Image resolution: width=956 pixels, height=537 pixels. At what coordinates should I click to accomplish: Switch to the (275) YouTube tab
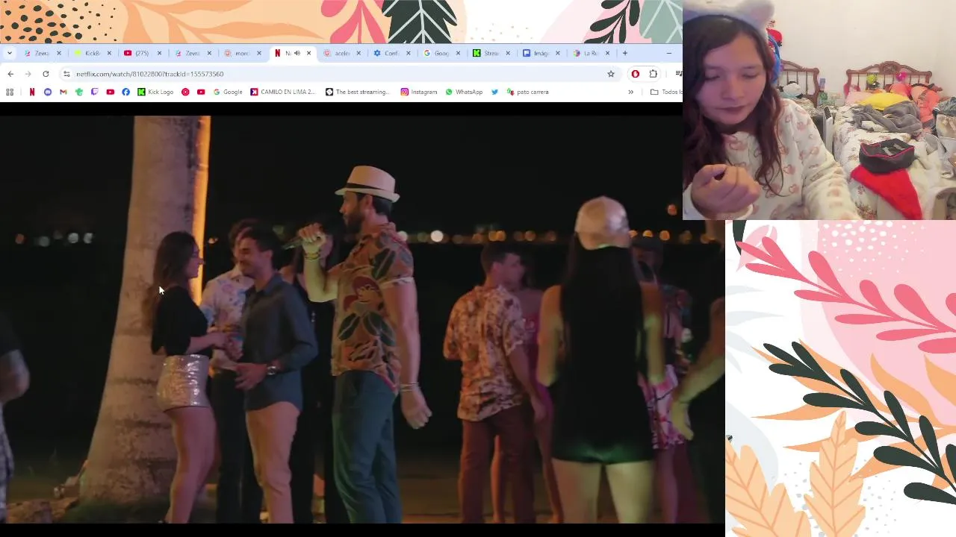click(x=142, y=53)
